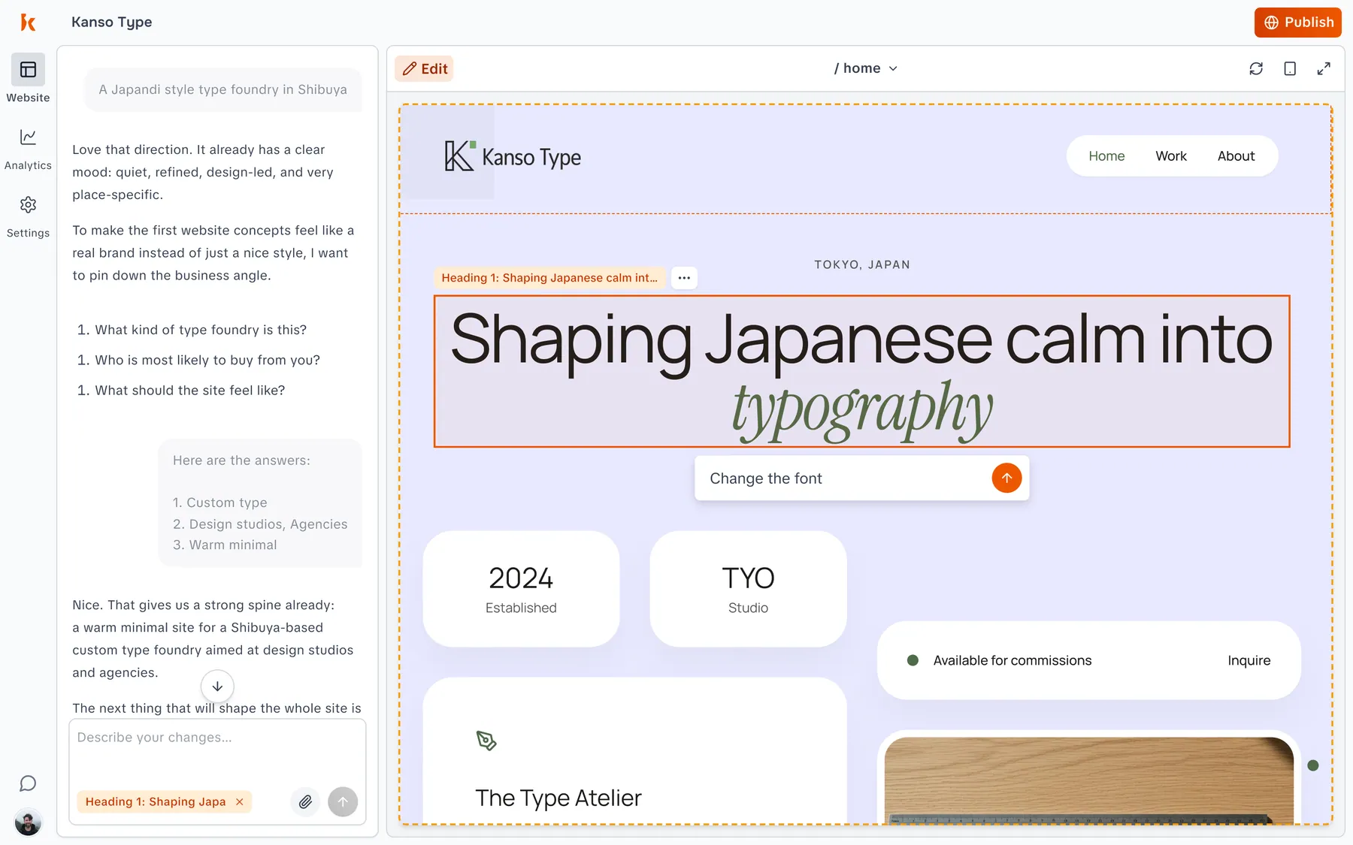Click the Kanso Type site logo
Image resolution: width=1353 pixels, height=845 pixels.
513,156
